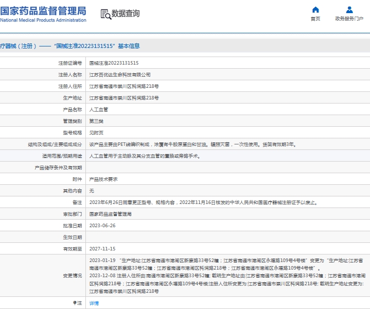The image size is (370, 309).
Task: Click the National Medical Products Administration subtitle
Action: [x=43, y=20]
